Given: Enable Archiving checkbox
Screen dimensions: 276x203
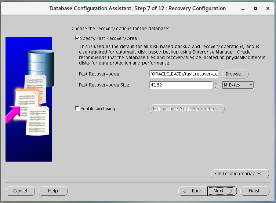Looking at the screenshot, I should point(77,108).
